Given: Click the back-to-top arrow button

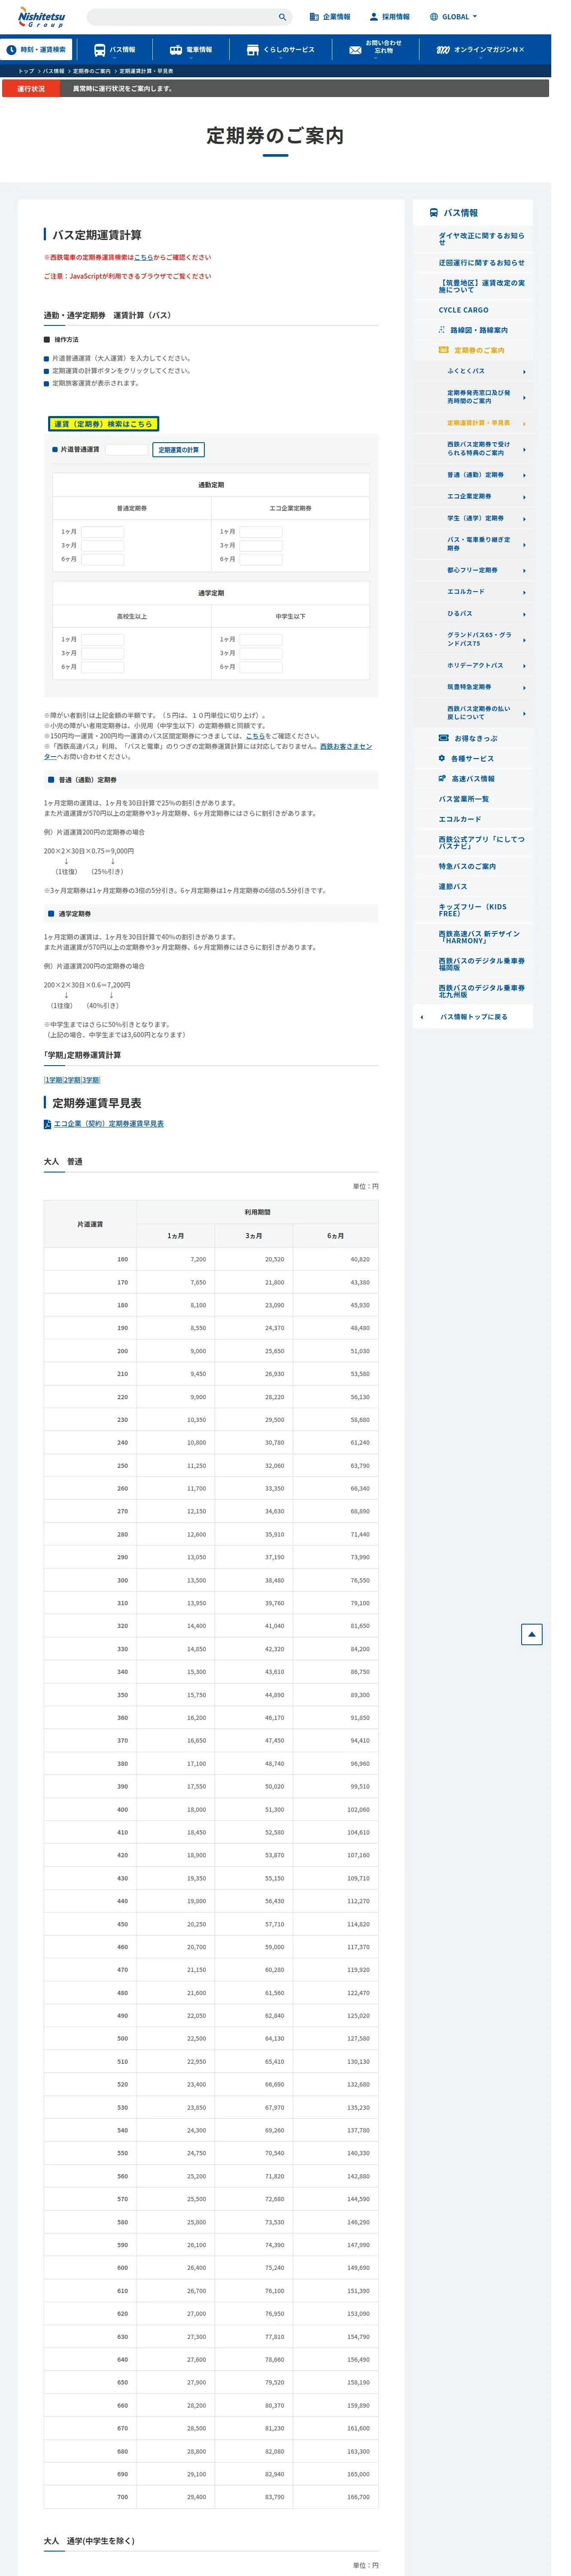Looking at the screenshot, I should tap(532, 1634).
